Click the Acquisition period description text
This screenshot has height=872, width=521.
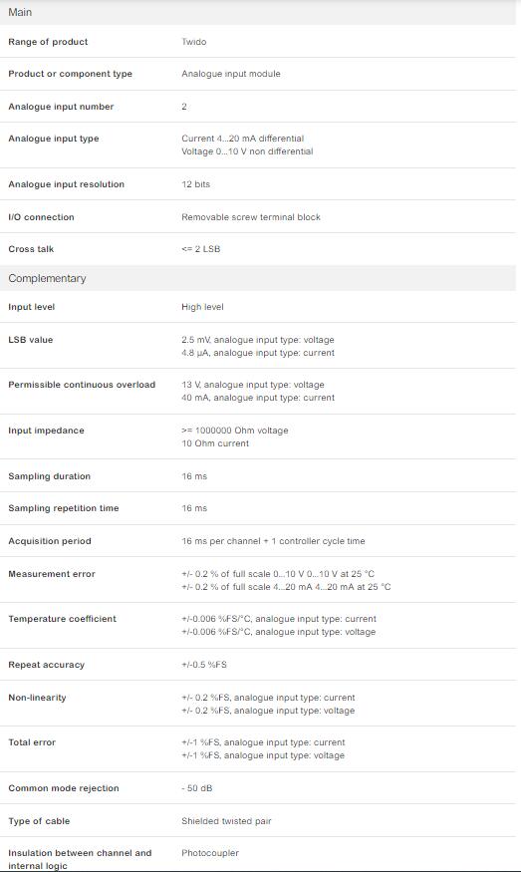coord(273,541)
